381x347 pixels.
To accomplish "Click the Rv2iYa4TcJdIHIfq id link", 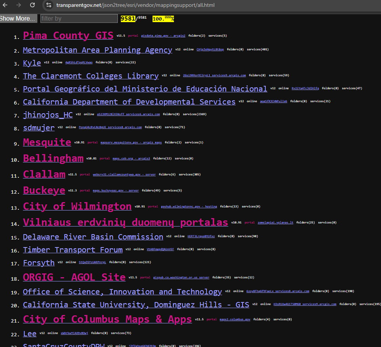I will (305, 88).
